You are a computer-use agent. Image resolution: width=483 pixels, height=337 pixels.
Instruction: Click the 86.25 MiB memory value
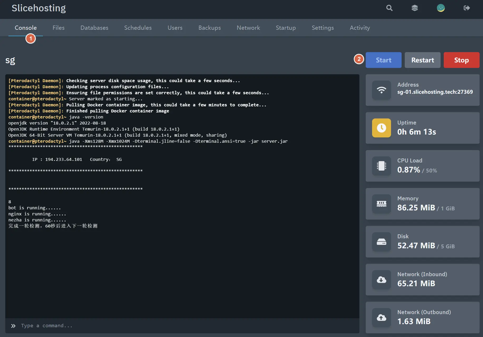pyautogui.click(x=416, y=208)
